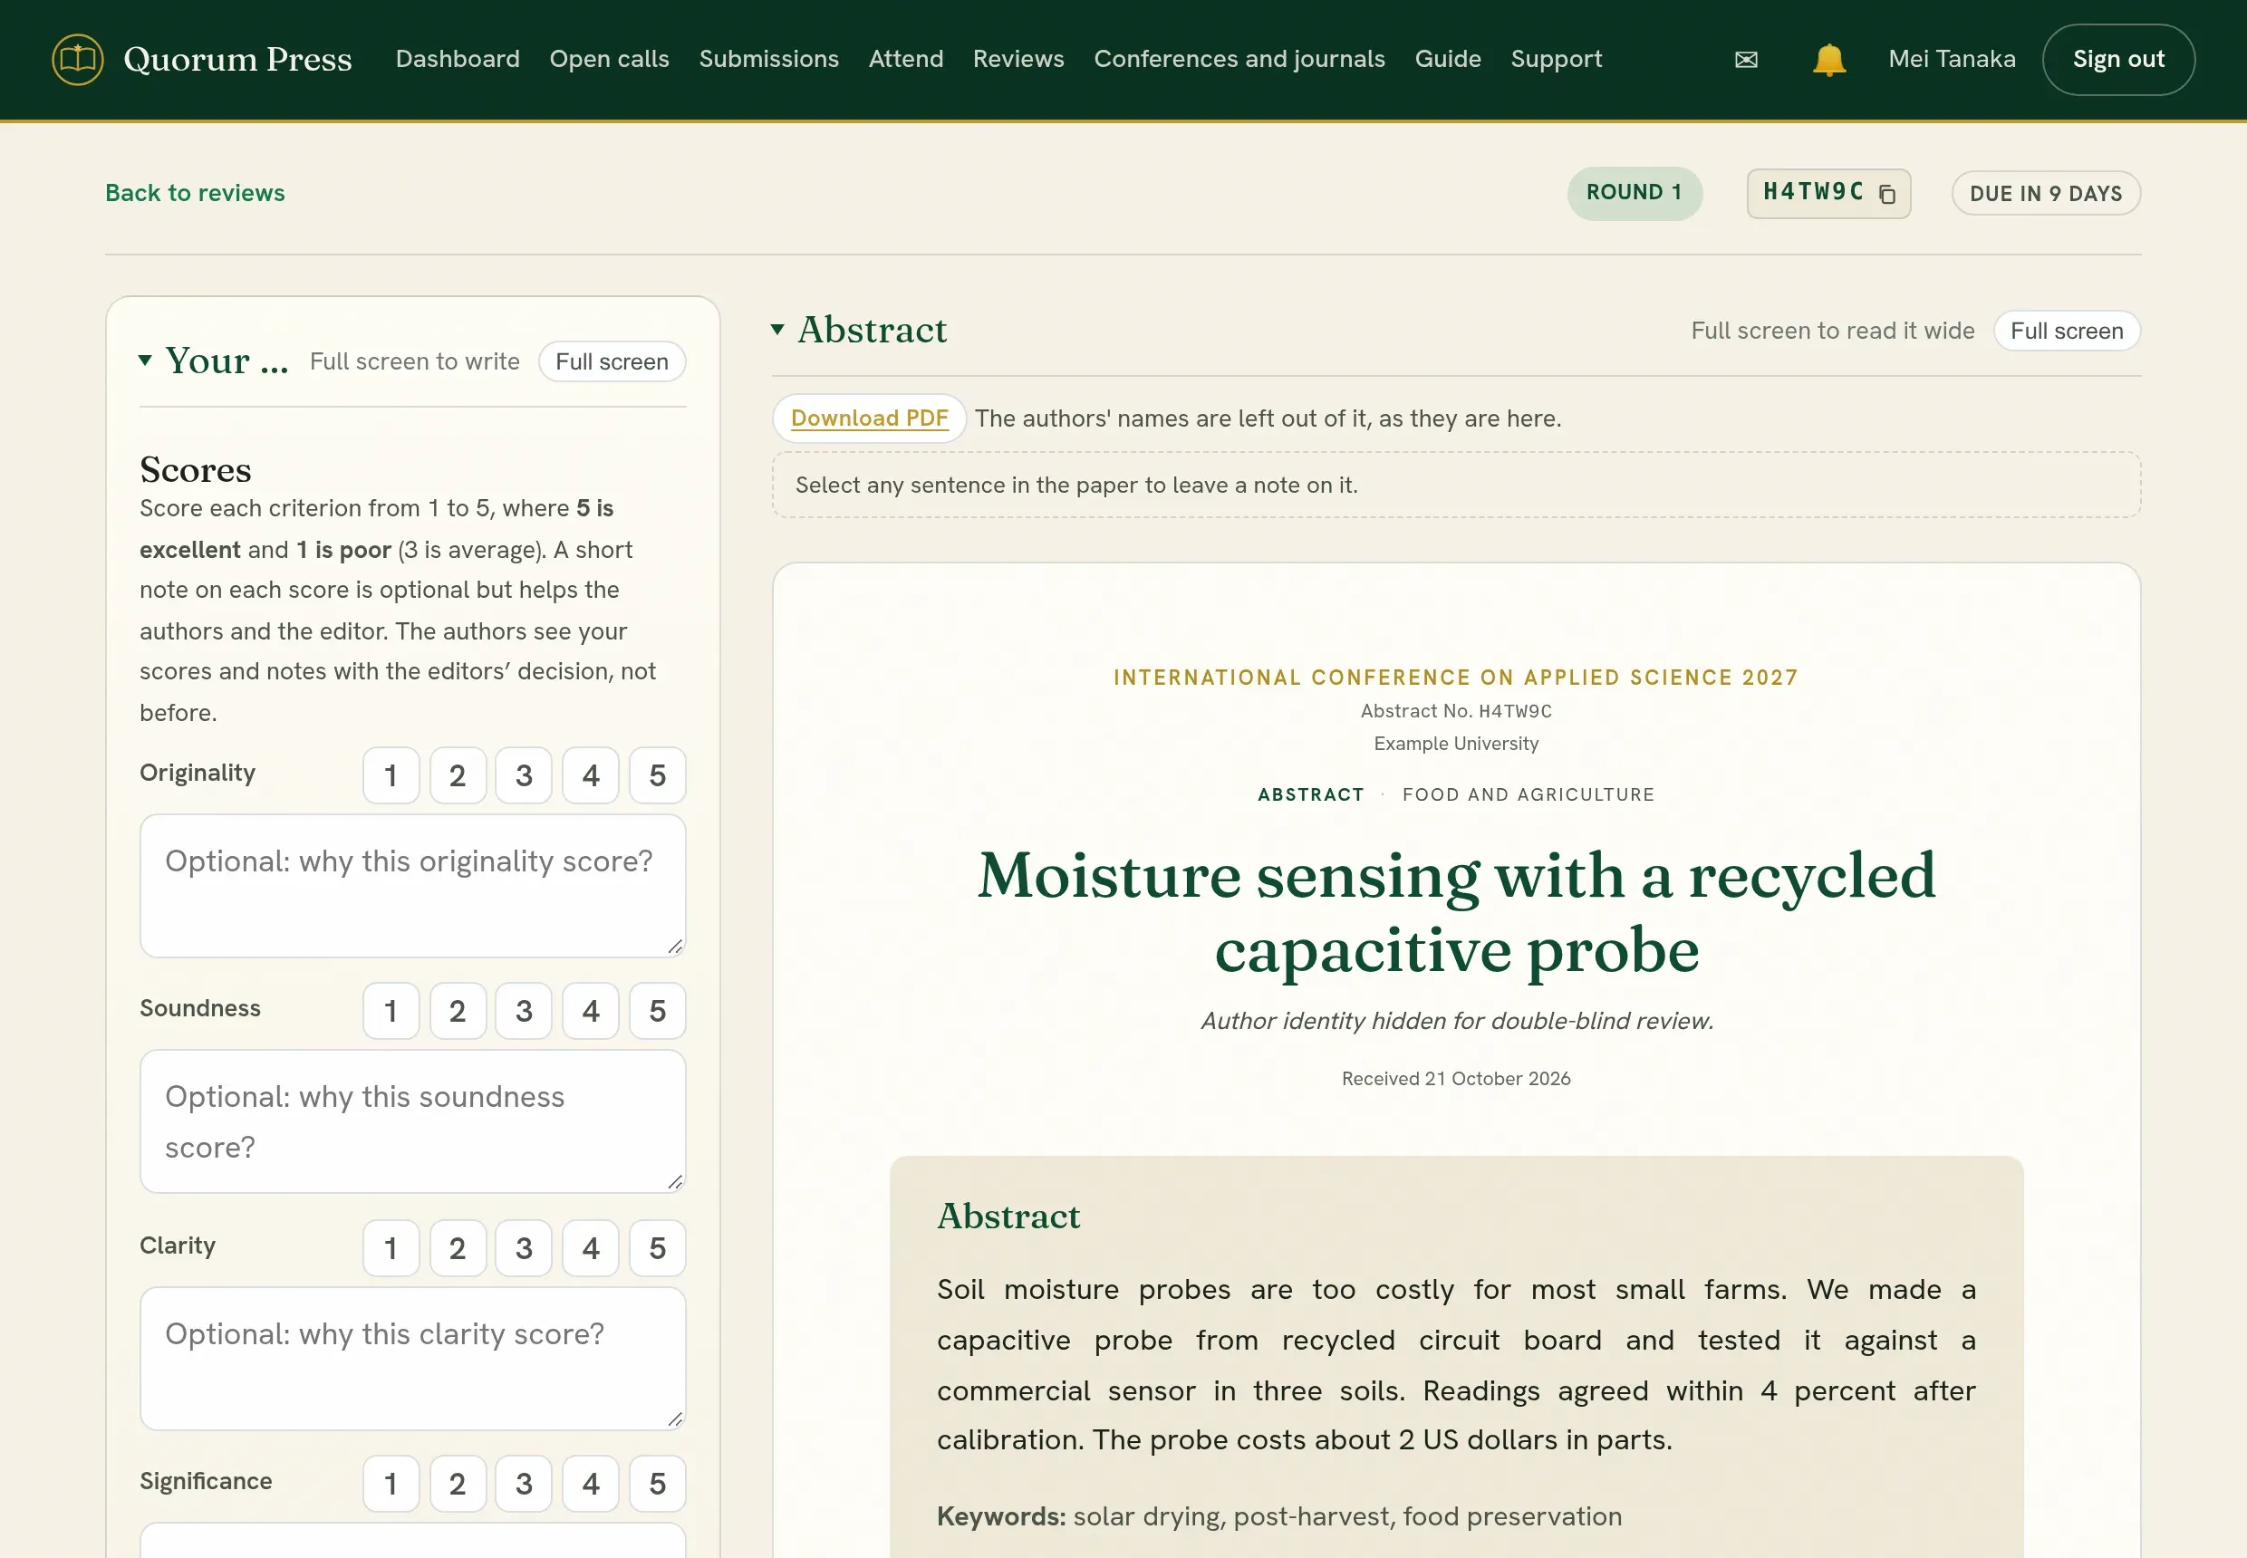This screenshot has width=2247, height=1558.
Task: Rate Originality as 1
Action: [391, 775]
